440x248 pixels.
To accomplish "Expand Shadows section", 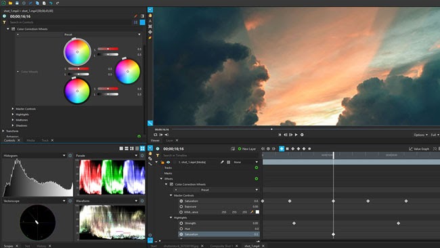I will click(13, 125).
